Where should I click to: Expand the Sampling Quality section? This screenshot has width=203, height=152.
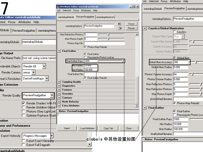59,82
